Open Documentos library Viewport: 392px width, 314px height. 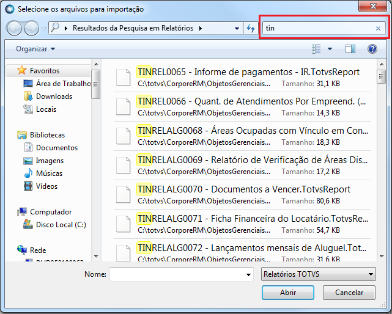(x=57, y=148)
